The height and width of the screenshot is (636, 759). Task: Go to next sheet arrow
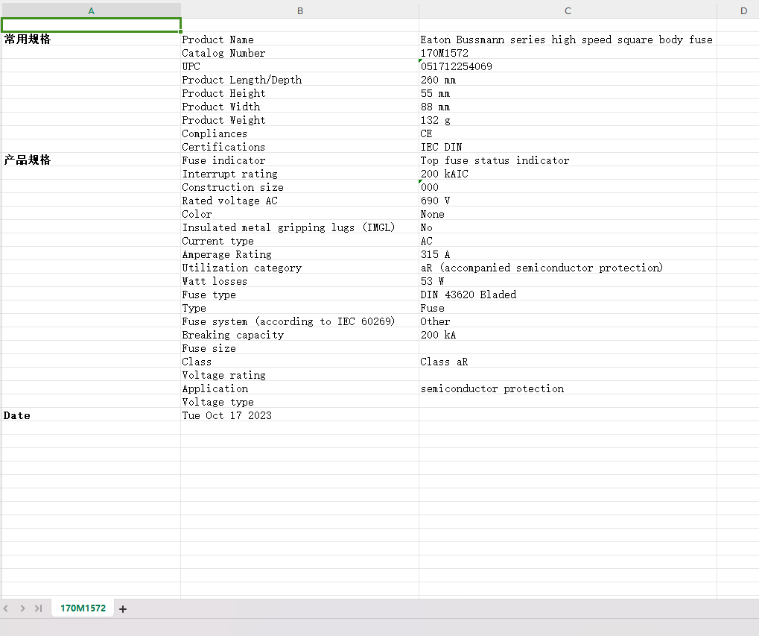tap(22, 608)
